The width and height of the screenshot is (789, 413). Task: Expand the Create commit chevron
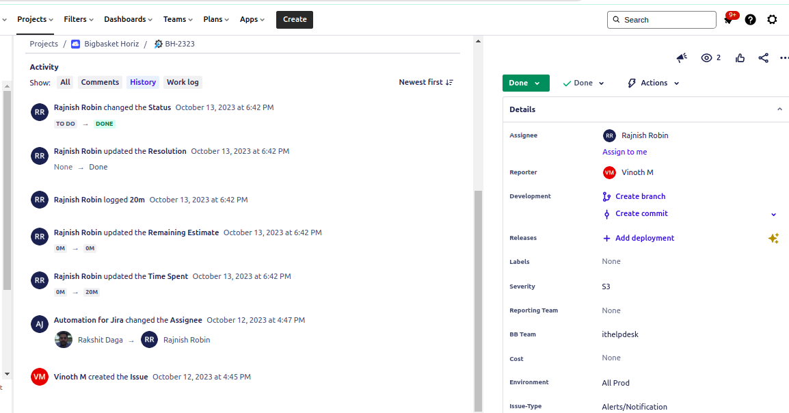(x=773, y=214)
